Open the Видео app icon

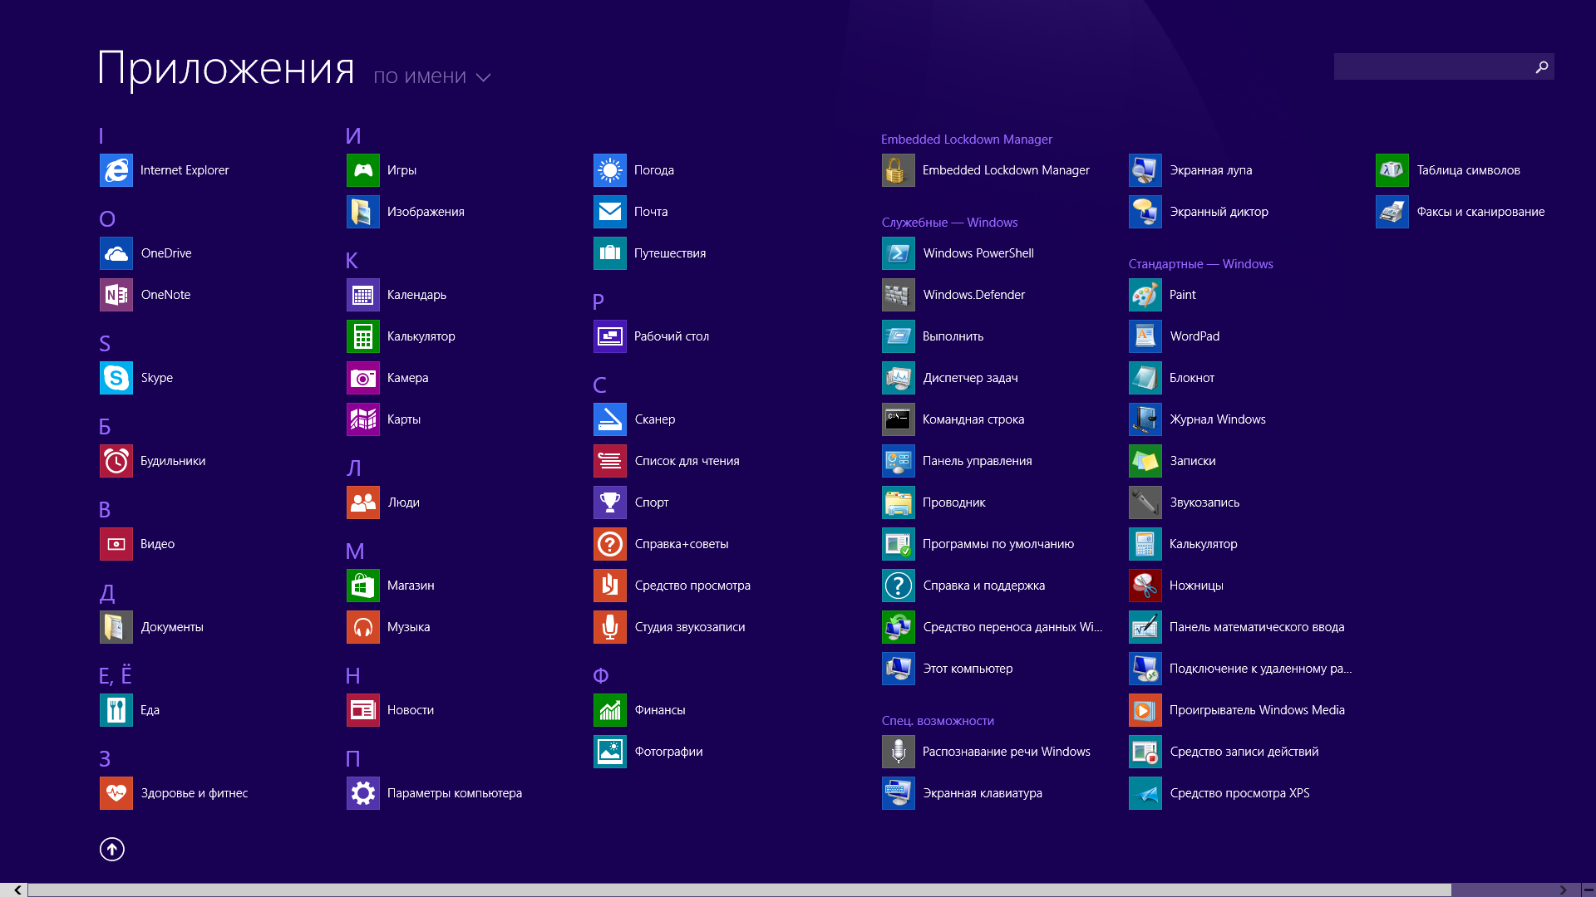116,544
